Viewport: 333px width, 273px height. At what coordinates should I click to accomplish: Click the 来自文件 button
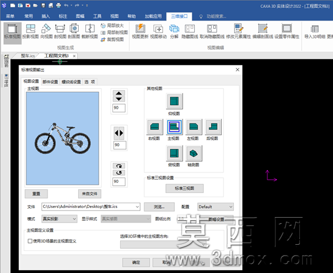pyautogui.click(x=90, y=194)
